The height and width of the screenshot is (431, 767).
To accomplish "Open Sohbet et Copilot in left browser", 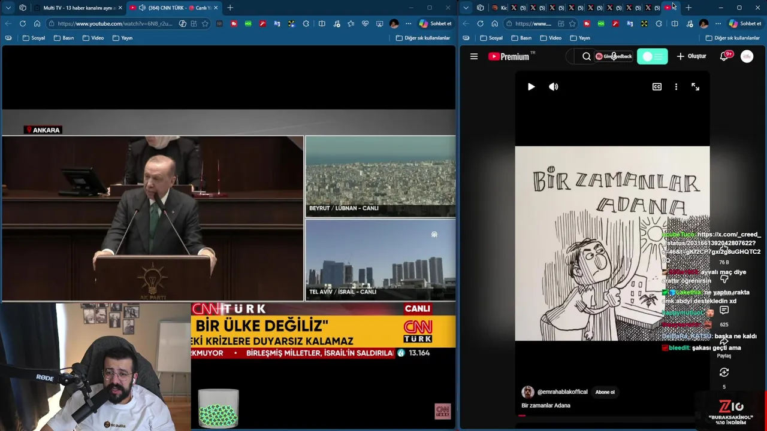I will tap(436, 23).
